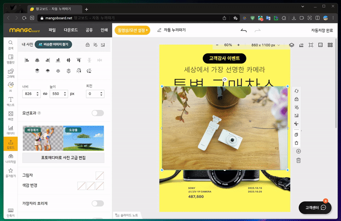Image resolution: width=341 pixels, height=221 pixels.
Task: Open the 파일 file menu
Action: coord(52,30)
